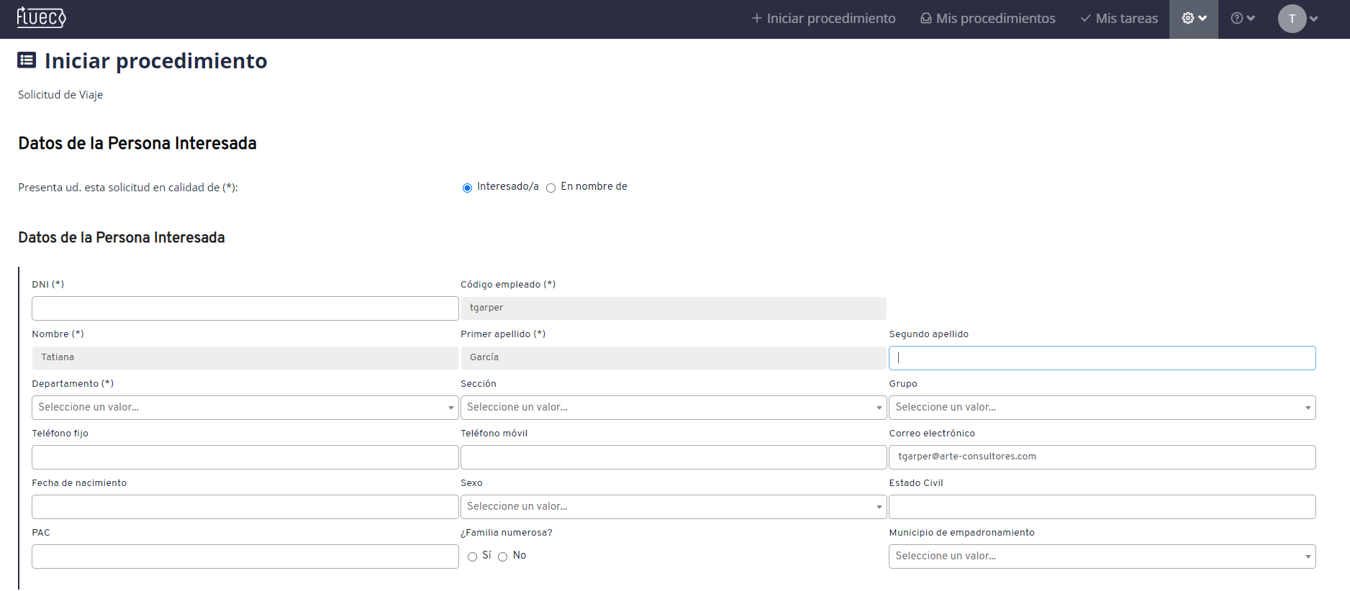This screenshot has width=1350, height=591.
Task: Click the Fueco logo in header
Action: tap(41, 17)
